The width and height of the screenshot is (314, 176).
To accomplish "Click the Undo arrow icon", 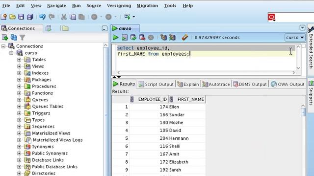I will (42, 17).
